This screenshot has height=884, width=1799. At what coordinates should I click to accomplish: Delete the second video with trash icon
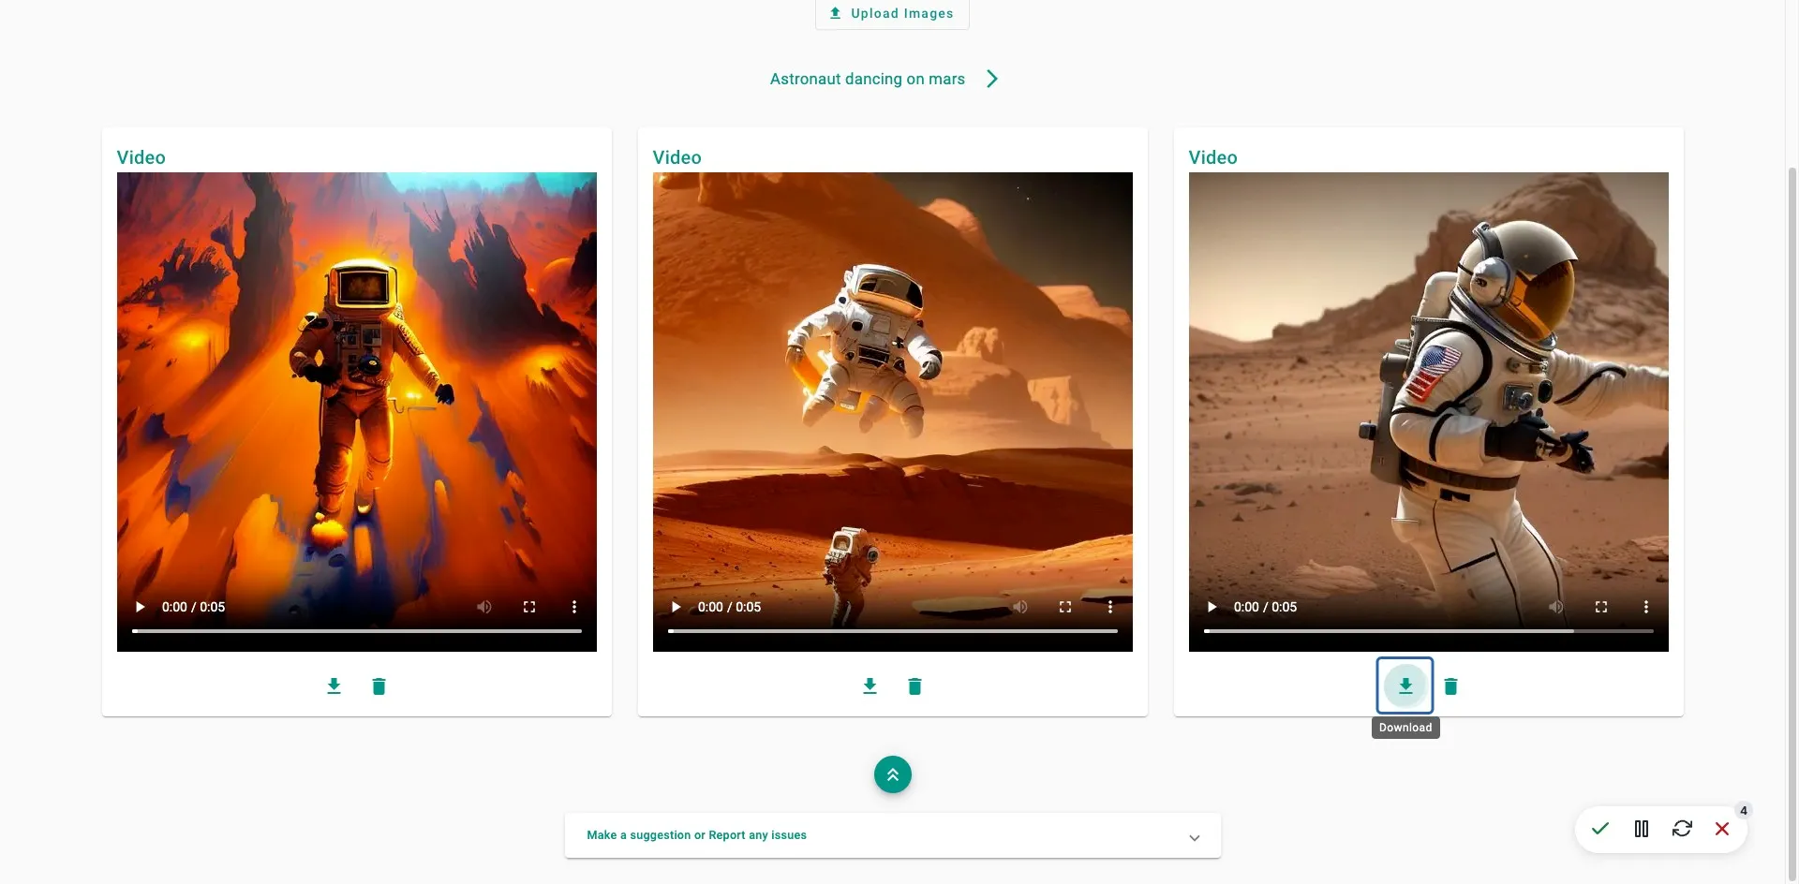click(x=914, y=686)
